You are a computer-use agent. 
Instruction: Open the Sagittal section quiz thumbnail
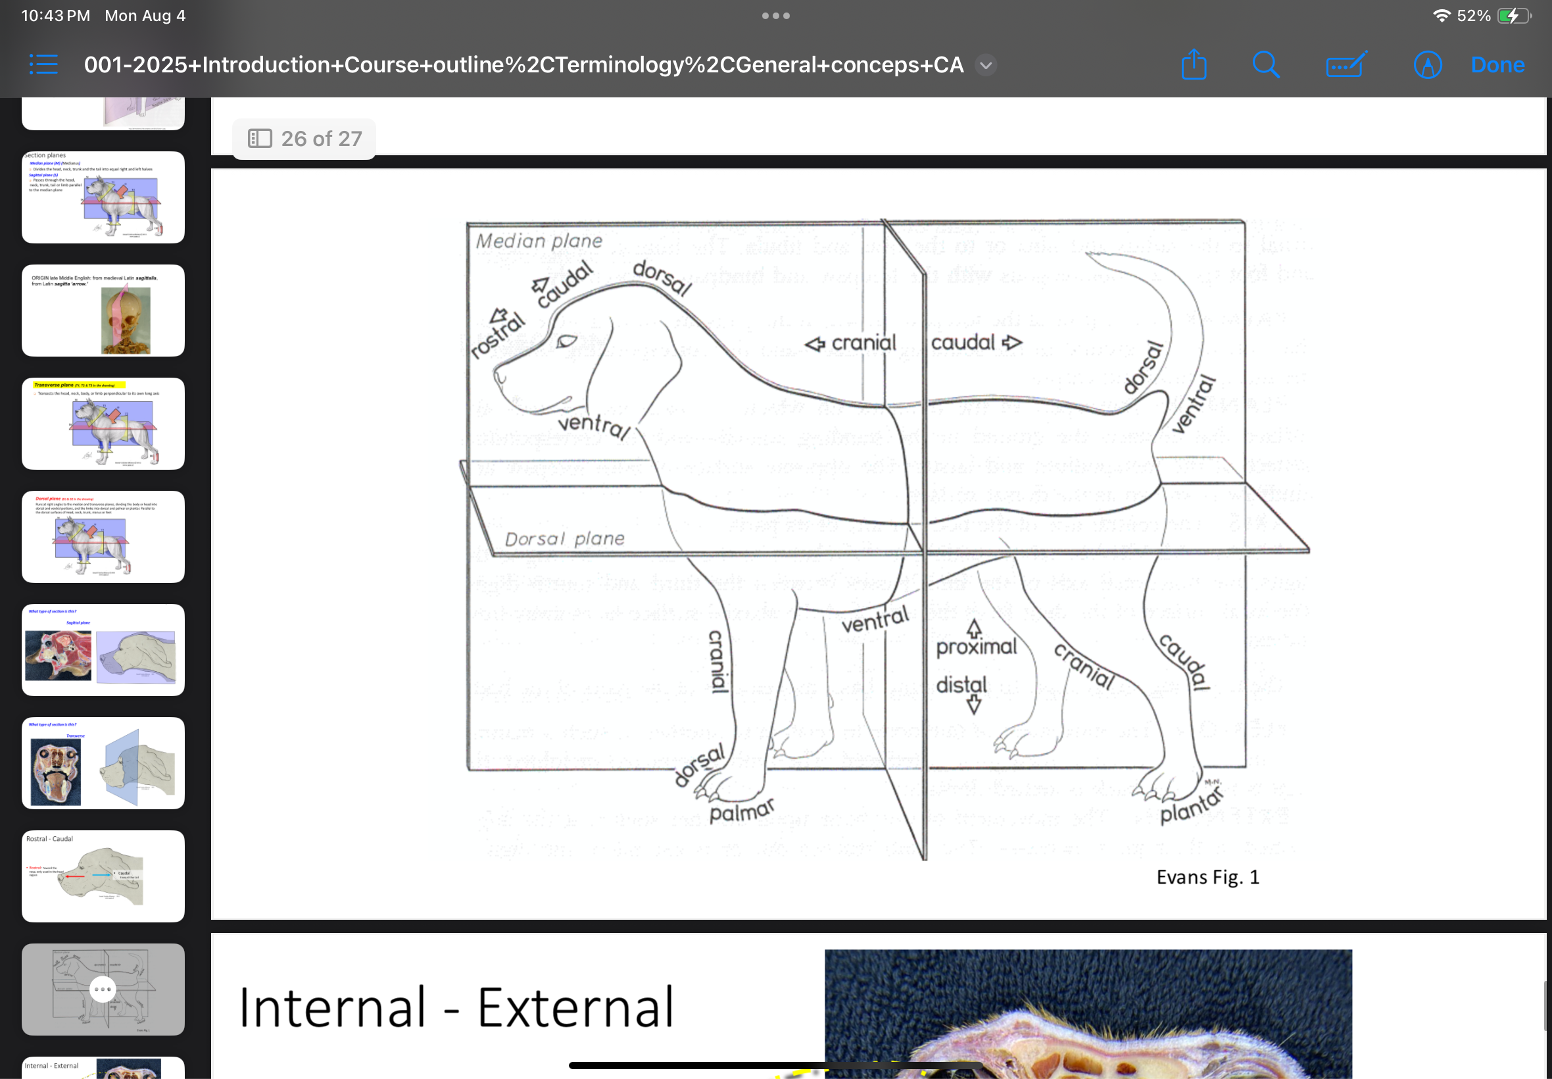pos(103,649)
